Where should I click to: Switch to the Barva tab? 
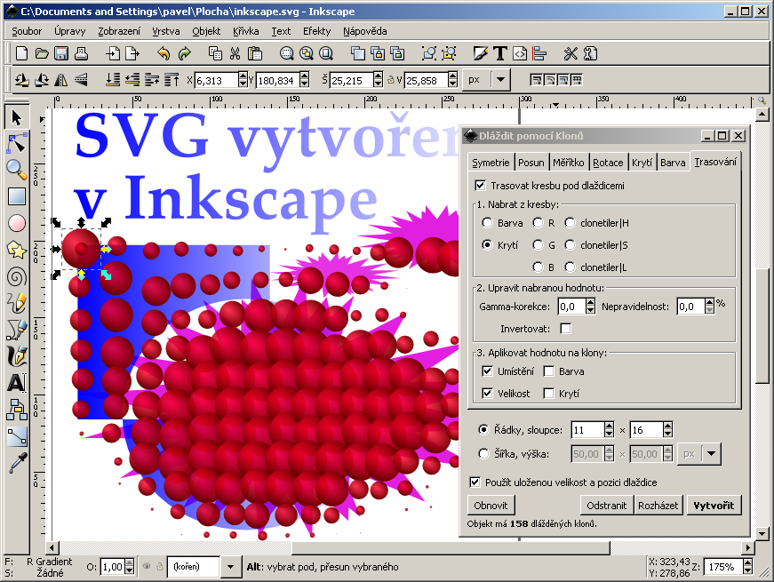[673, 163]
